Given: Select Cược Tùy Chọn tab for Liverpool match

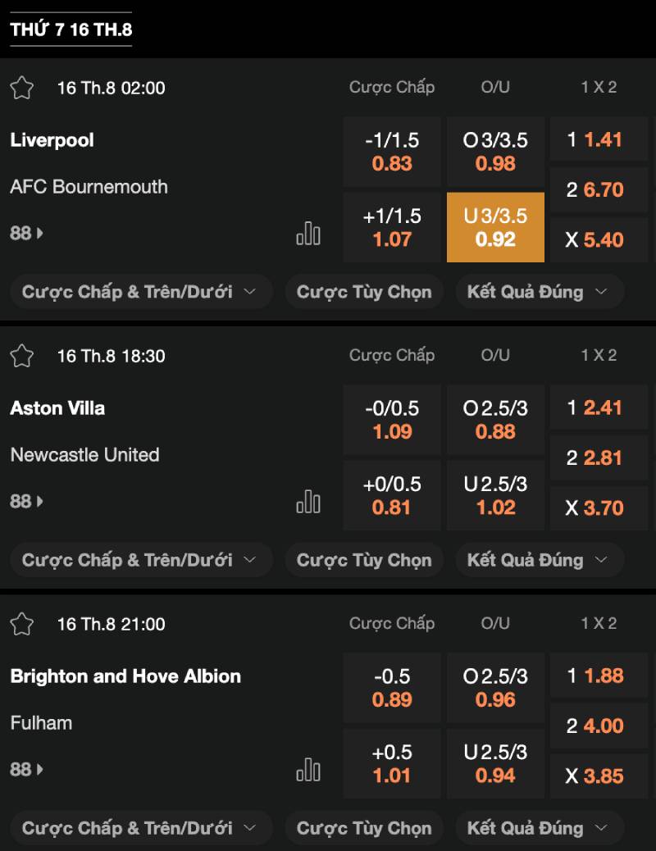Looking at the screenshot, I should point(364,292).
